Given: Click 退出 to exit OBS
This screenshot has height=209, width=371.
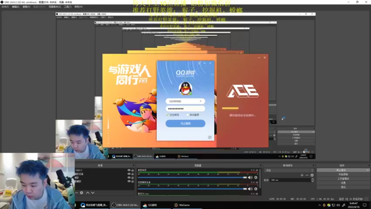Looking at the screenshot, I should click(343, 187).
